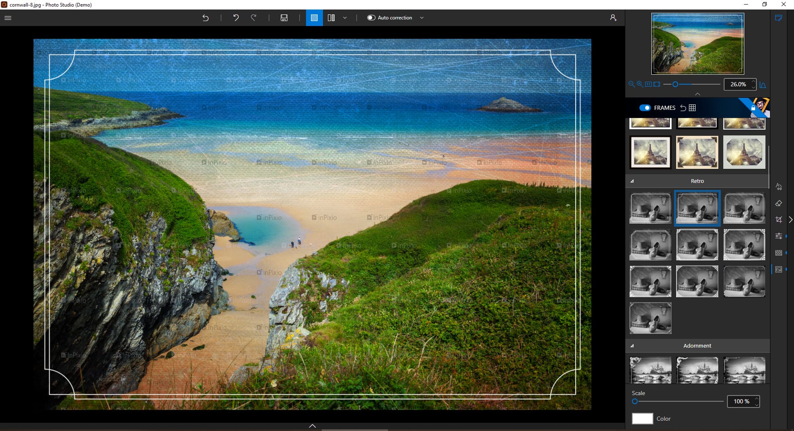Click the premium lock icon
The height and width of the screenshot is (431, 794).
753,108
